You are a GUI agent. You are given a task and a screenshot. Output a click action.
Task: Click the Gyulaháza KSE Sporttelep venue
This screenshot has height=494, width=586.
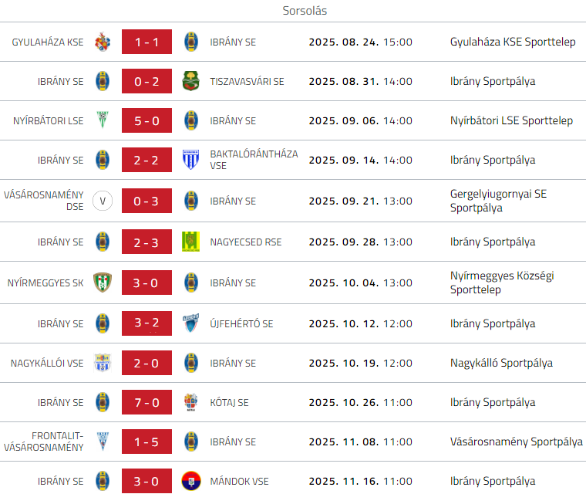[x=513, y=42]
